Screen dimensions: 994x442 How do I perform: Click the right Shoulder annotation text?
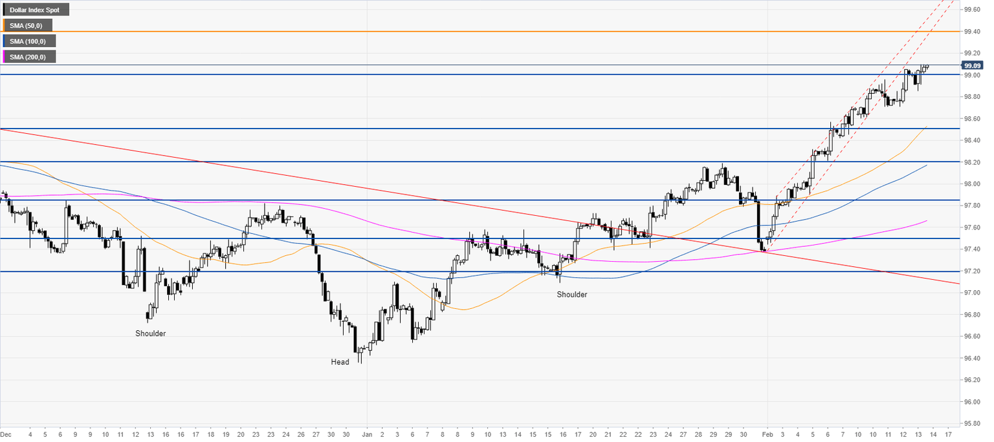(x=572, y=295)
